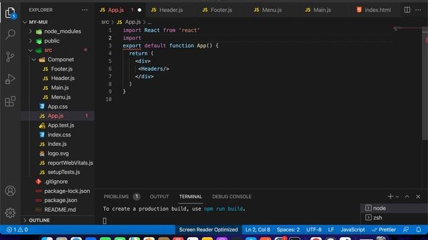428x240 pixels.
Task: Click Prettier status bar item
Action: click(384, 229)
